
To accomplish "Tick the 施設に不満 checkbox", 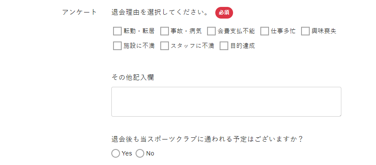I will (117, 46).
